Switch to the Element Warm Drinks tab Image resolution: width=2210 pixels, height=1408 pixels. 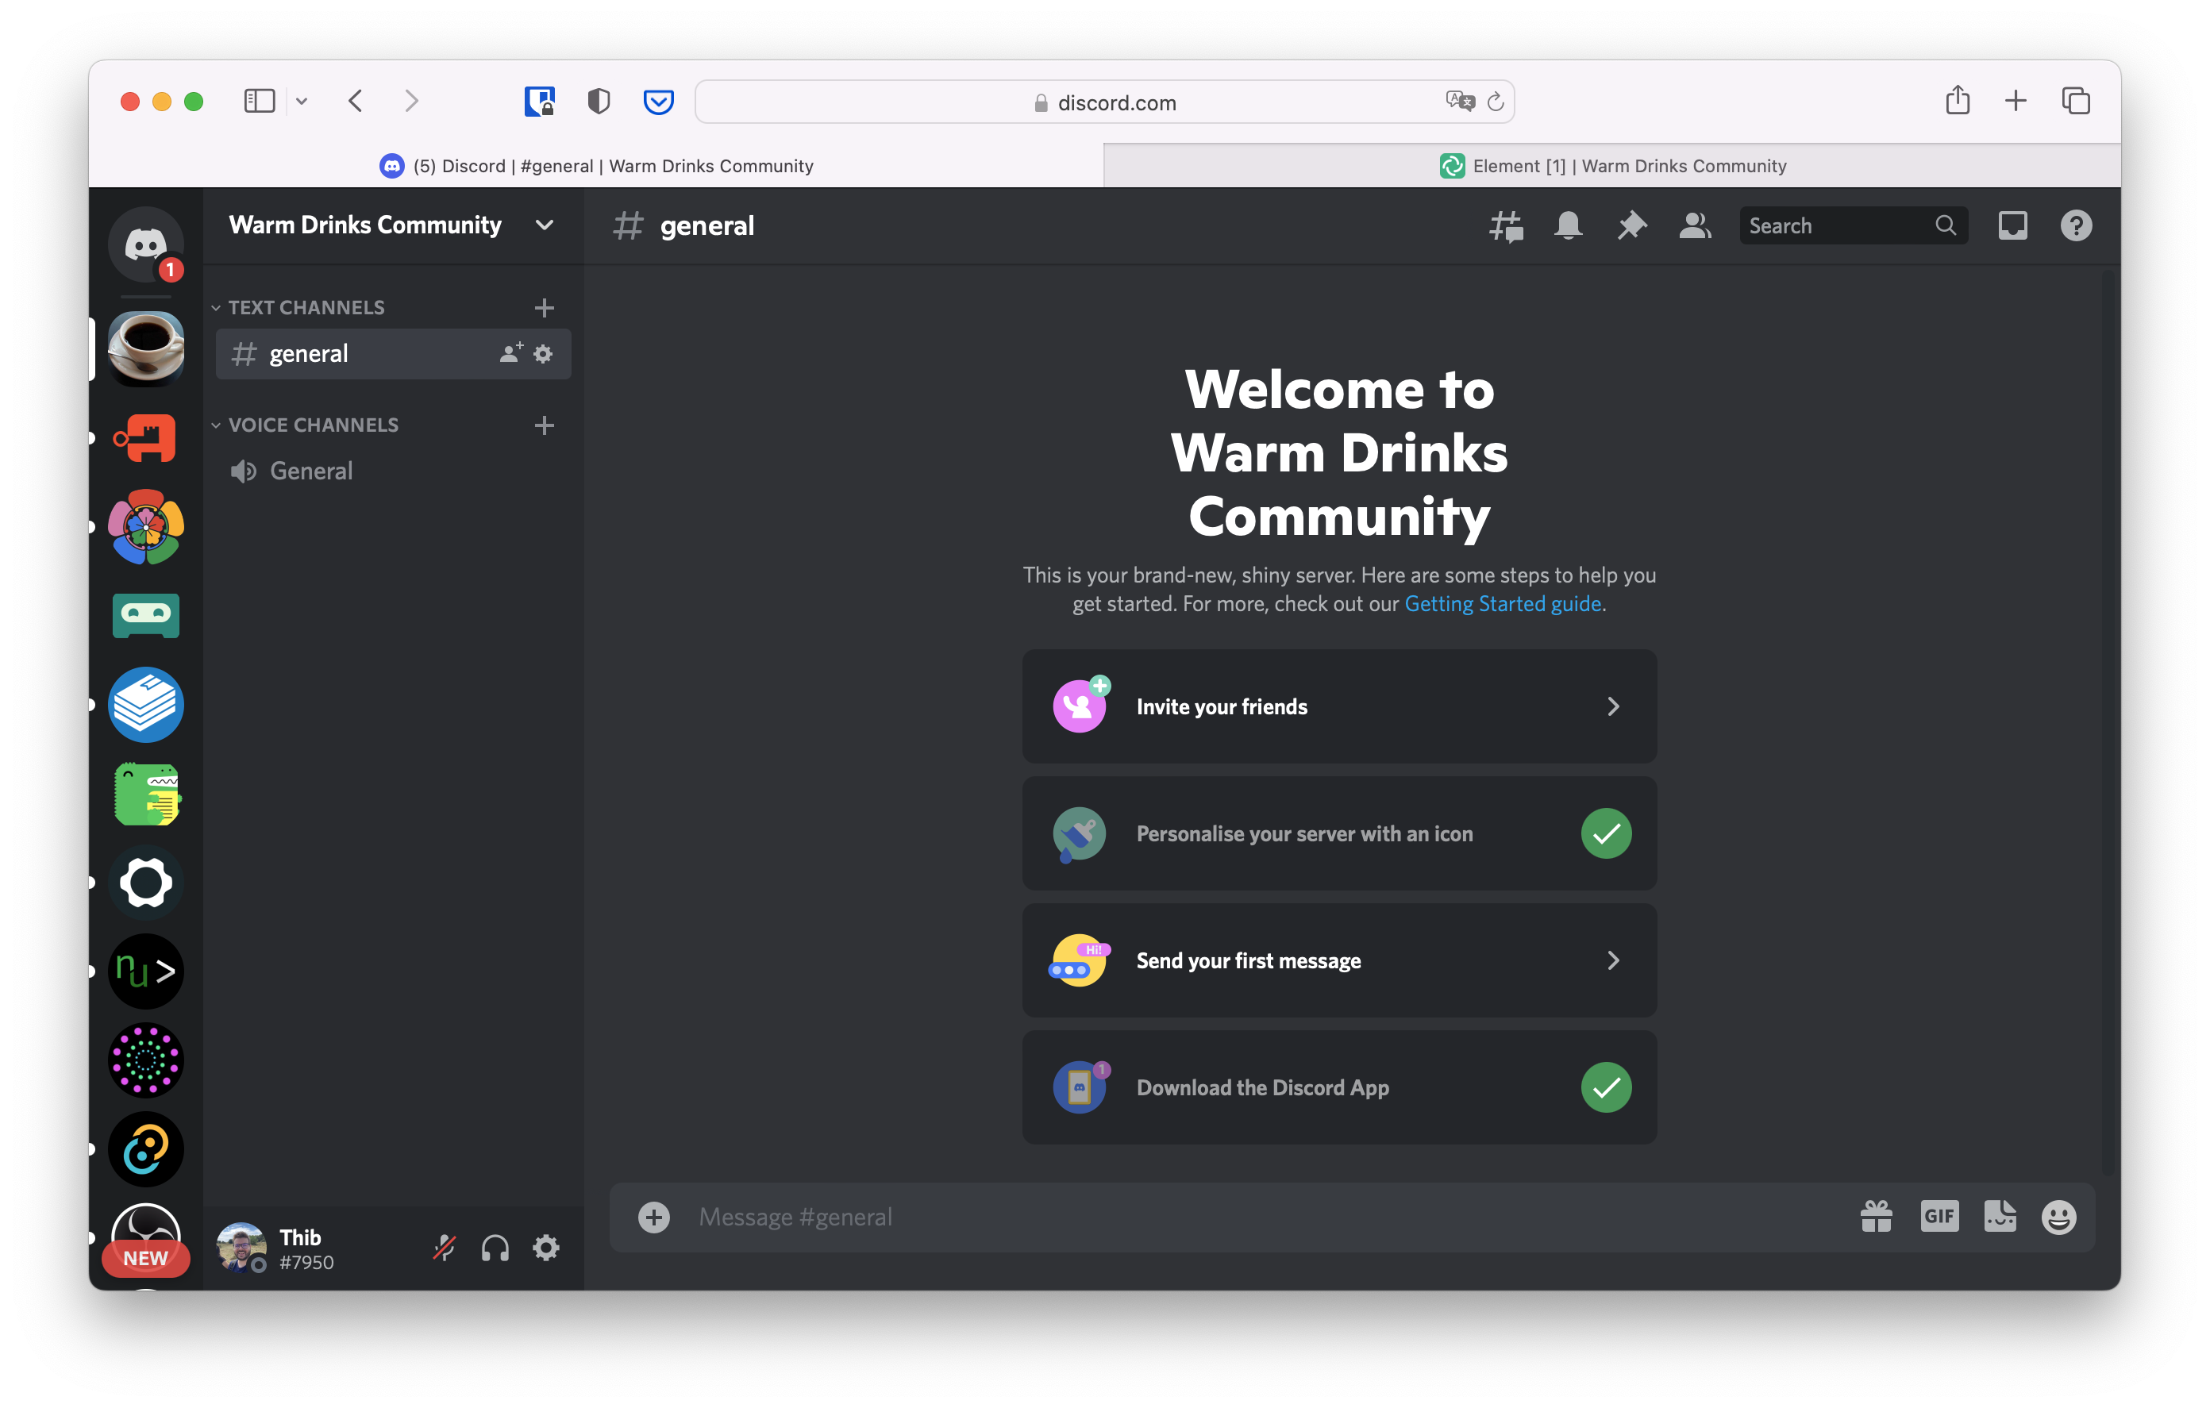(x=1612, y=166)
